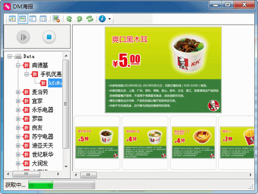Viewport: 258px width, 194px height.
Task: Select the 世纪联华 tree item
Action: [x=42, y=155]
